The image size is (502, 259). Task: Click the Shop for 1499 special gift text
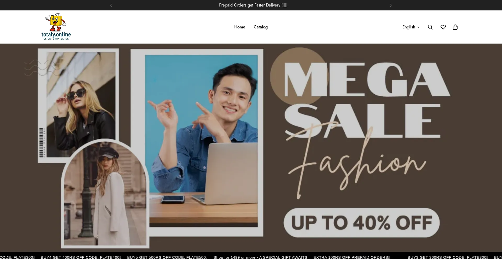[x=260, y=257]
